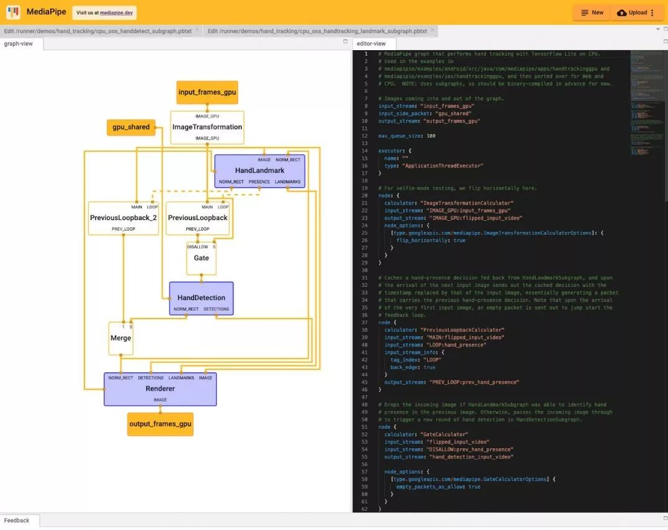668x530 pixels.
Task: Switch to the handtracking_landmark_subgraph.pbtxt tab
Action: (317, 31)
